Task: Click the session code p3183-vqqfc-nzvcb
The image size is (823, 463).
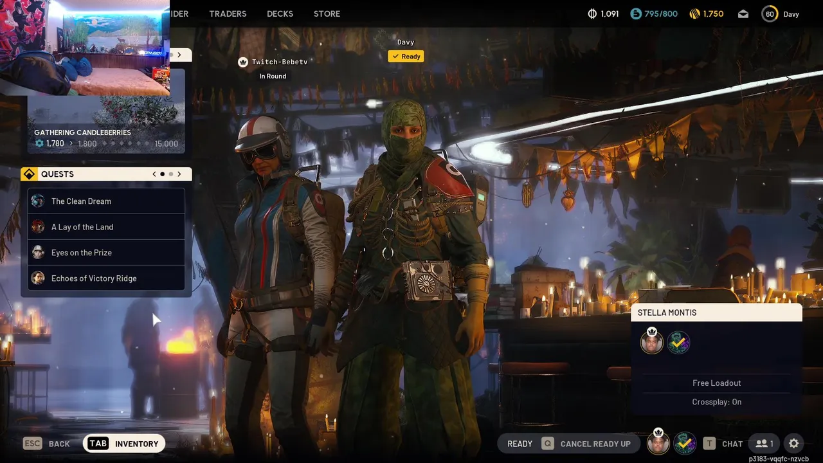Action: point(779,459)
